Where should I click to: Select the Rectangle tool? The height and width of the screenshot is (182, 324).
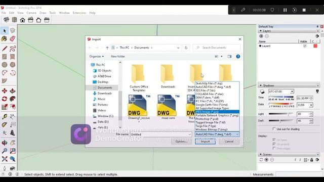tap(5, 57)
